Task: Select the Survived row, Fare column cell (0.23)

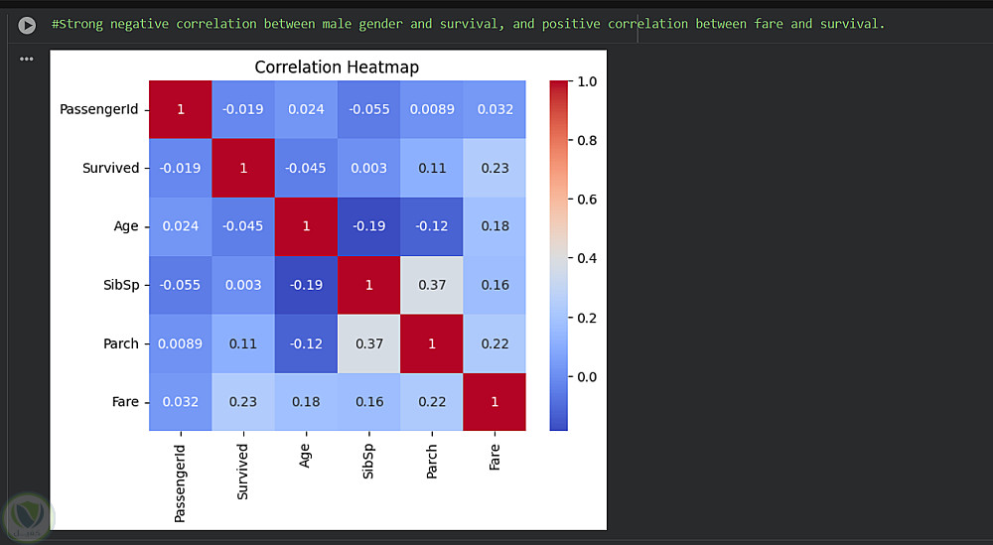Action: click(494, 168)
